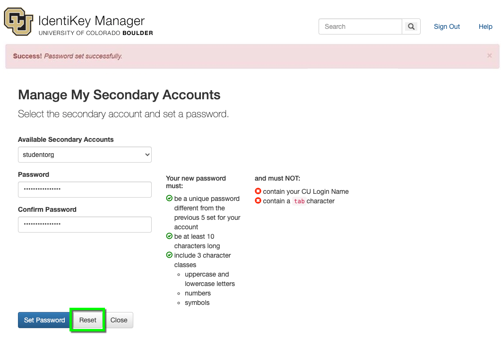Image resolution: width=501 pixels, height=338 pixels.
Task: Focus the Confirm Password field
Action: tap(85, 225)
